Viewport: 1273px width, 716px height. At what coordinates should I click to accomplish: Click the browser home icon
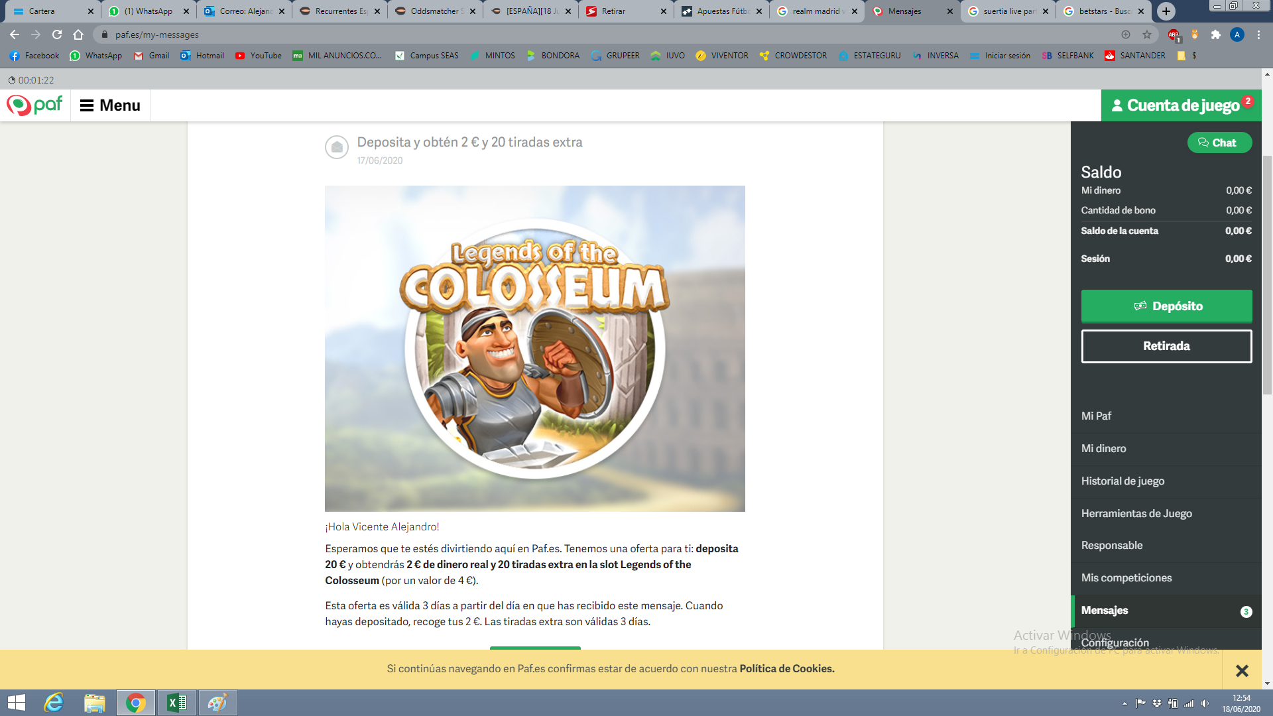pyautogui.click(x=78, y=34)
